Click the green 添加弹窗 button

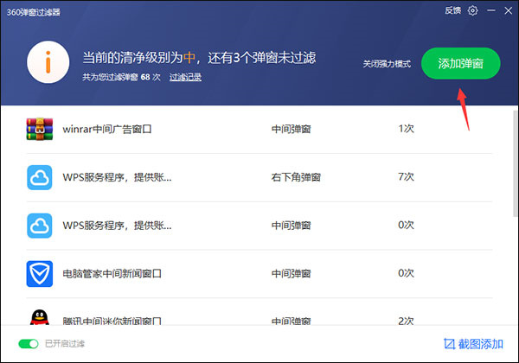460,63
